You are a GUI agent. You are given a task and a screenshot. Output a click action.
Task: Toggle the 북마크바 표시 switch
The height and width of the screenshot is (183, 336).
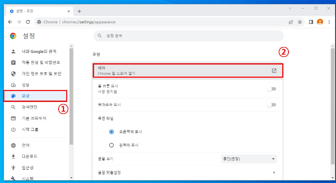(272, 105)
